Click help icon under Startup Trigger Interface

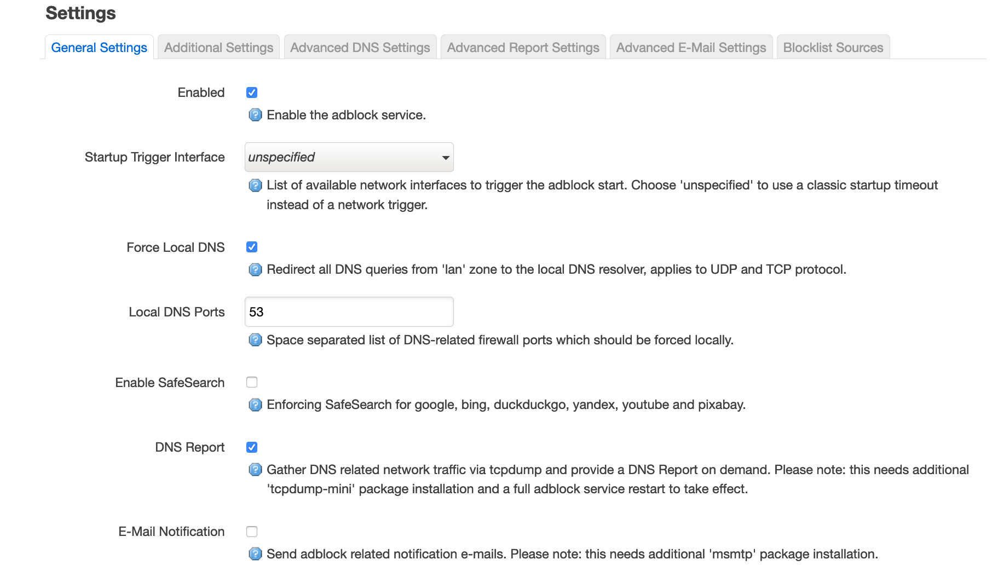[x=255, y=186]
